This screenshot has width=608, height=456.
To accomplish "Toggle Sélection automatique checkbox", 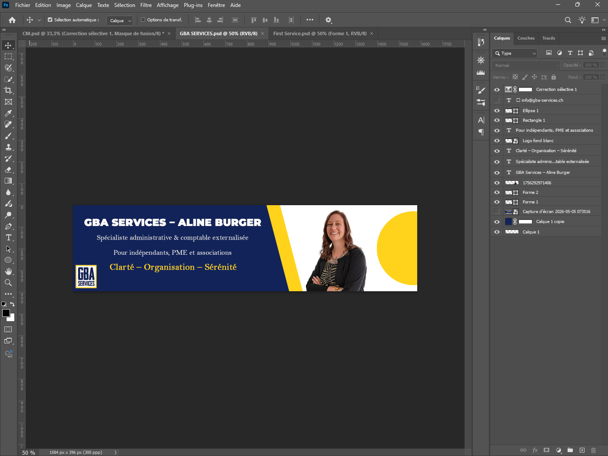I will pyautogui.click(x=50, y=20).
